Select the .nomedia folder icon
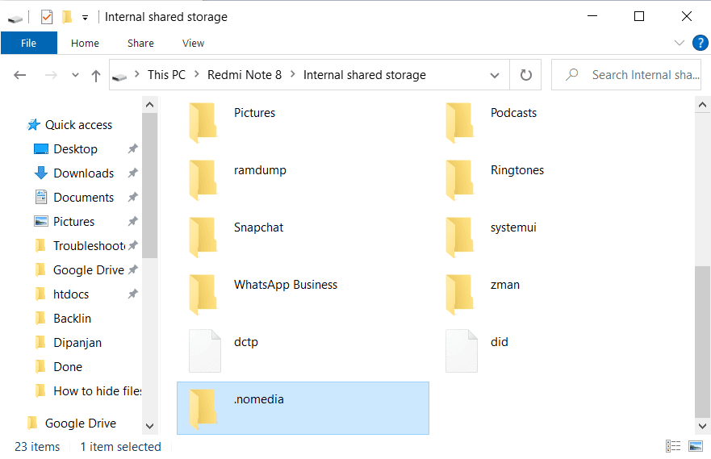 (203, 409)
